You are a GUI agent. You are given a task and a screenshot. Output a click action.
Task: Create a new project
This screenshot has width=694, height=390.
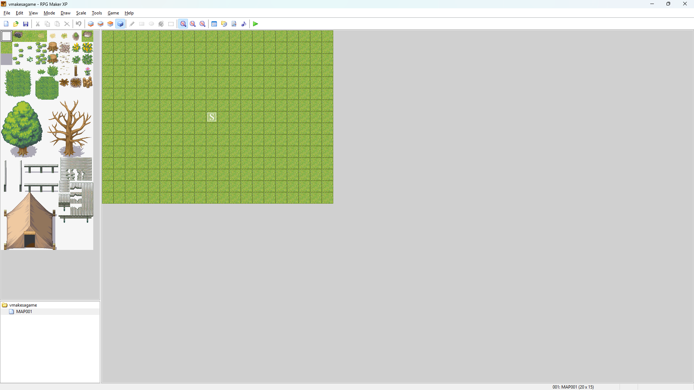[6, 24]
